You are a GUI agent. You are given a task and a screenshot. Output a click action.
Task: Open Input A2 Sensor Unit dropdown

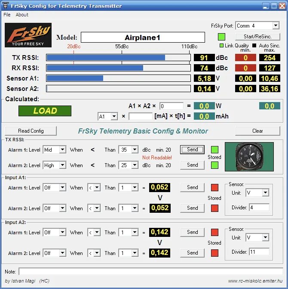click(x=257, y=237)
